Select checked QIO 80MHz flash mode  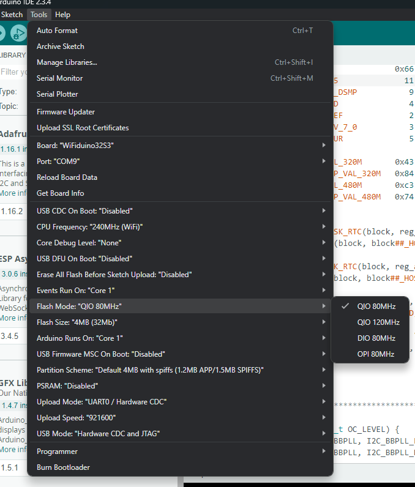[370, 307]
